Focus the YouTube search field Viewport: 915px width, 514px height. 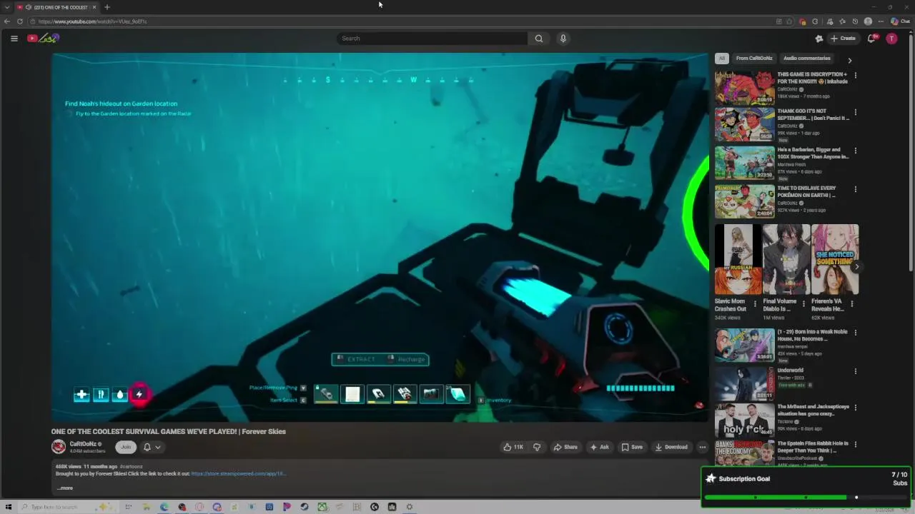pyautogui.click(x=432, y=39)
